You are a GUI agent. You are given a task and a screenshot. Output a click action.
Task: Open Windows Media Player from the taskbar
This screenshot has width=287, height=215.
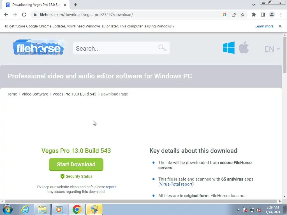[60, 209]
